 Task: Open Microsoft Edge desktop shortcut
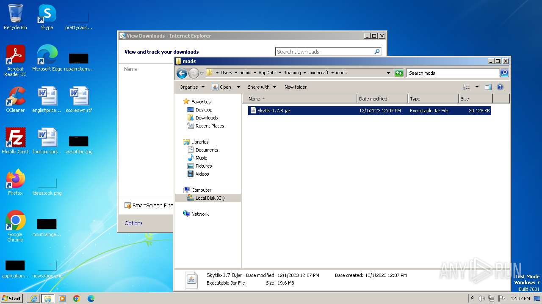click(x=47, y=58)
